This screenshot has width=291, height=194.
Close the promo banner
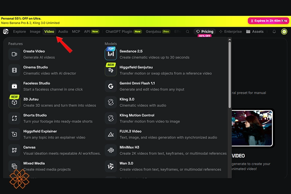pyautogui.click(x=283, y=21)
